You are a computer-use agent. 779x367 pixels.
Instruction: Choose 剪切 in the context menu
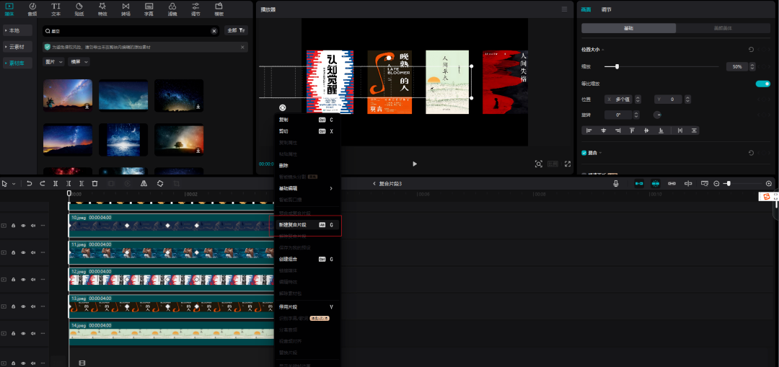307,131
